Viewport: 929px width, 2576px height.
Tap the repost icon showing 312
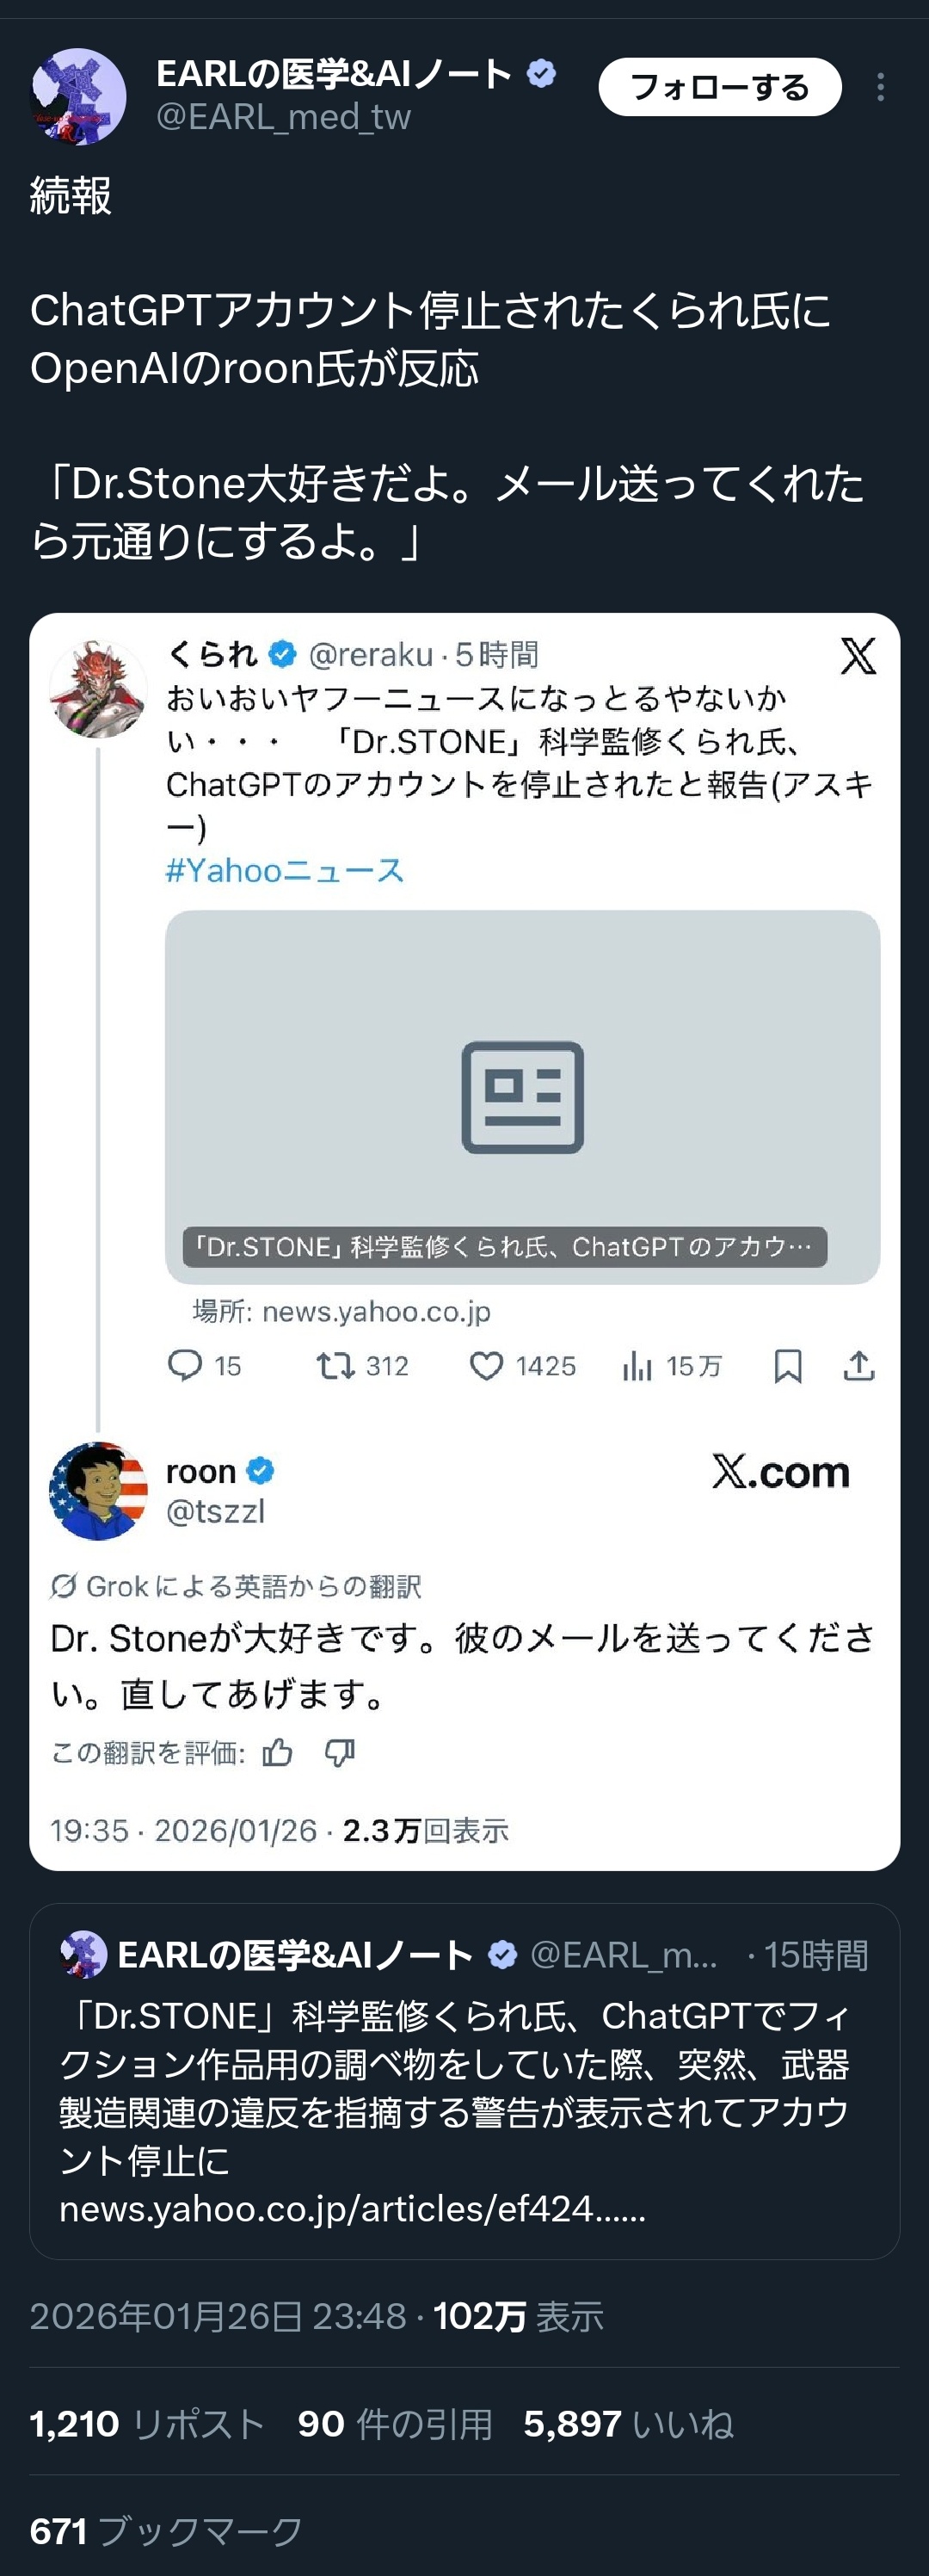(x=335, y=1365)
